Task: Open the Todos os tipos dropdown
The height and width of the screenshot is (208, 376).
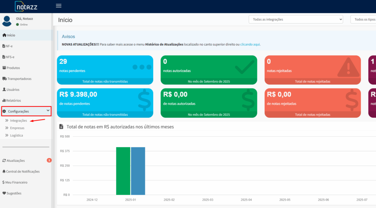Action: [x=363, y=19]
